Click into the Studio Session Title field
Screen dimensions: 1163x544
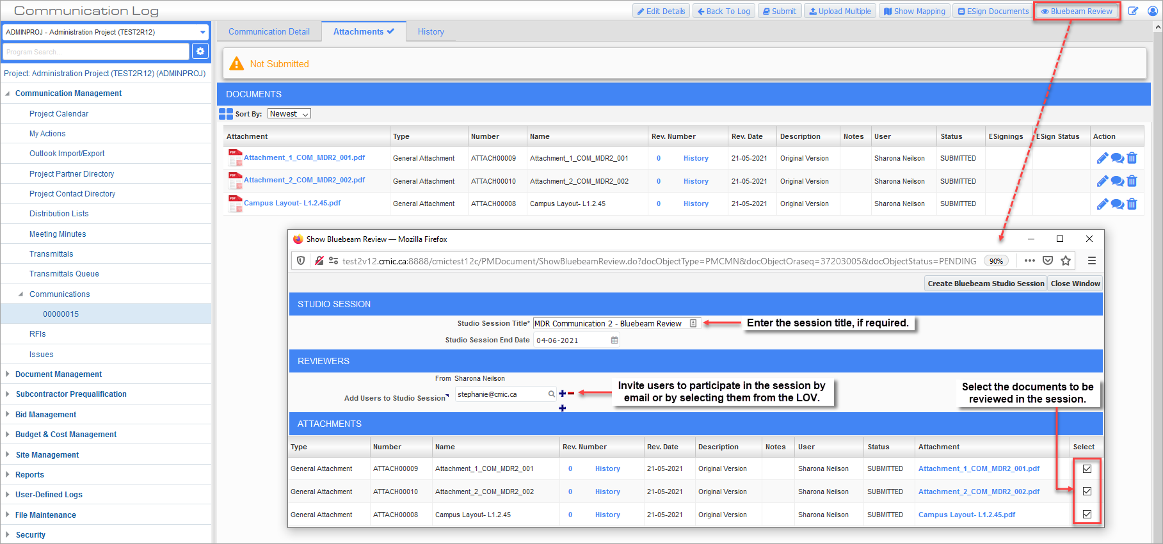click(611, 324)
